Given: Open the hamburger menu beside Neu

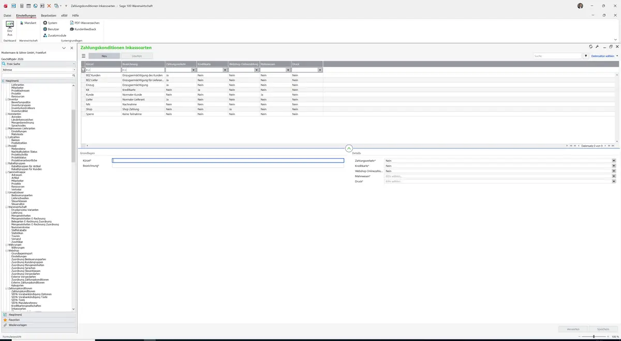Looking at the screenshot, I should (x=83, y=56).
